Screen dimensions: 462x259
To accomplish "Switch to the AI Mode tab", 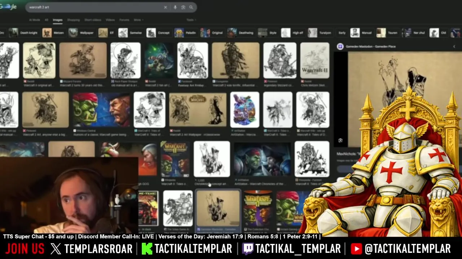I will pos(35,20).
